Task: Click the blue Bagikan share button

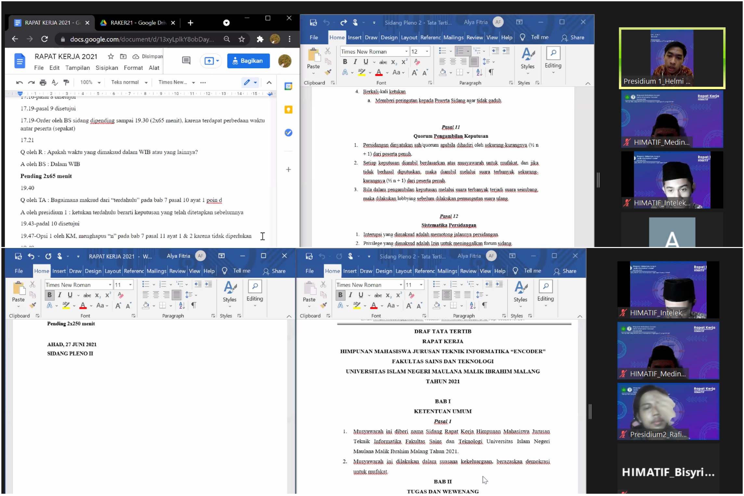Action: (x=248, y=61)
